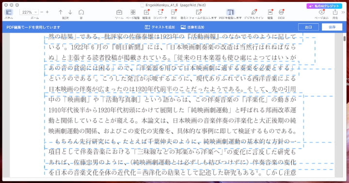Click the text line starting 然の結果」である
This screenshot has height=183, width=349.
click(172, 37)
